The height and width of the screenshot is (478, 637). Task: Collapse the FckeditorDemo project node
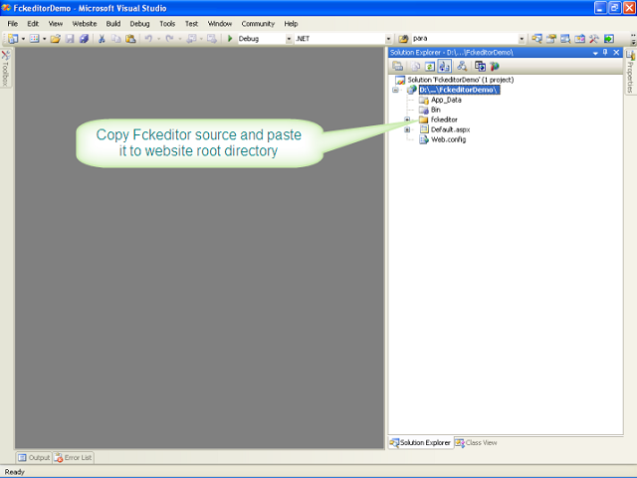tap(395, 90)
